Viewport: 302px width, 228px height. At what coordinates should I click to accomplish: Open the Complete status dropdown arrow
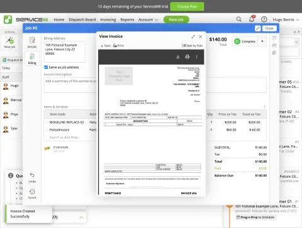tap(262, 41)
